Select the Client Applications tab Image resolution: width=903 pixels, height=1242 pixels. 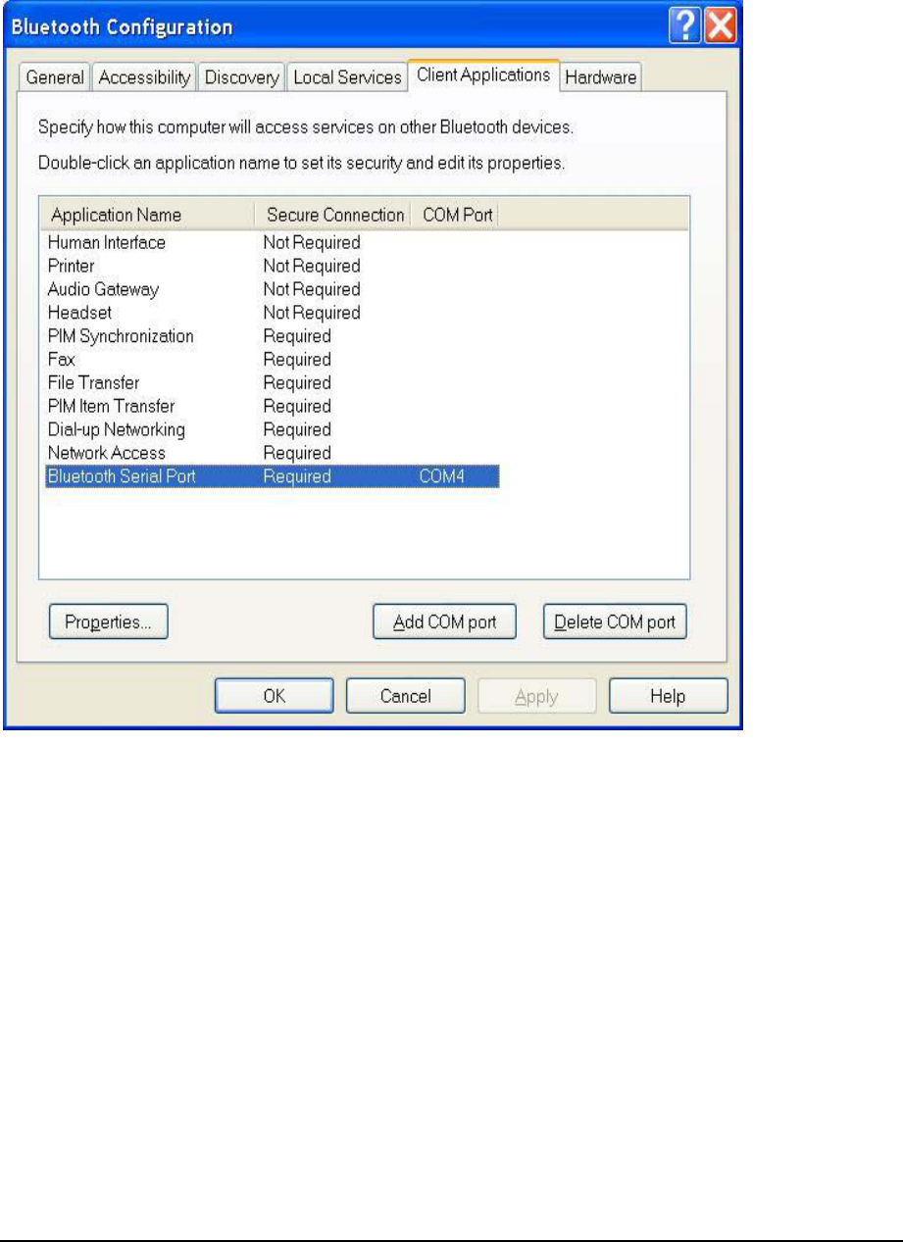tap(483, 75)
